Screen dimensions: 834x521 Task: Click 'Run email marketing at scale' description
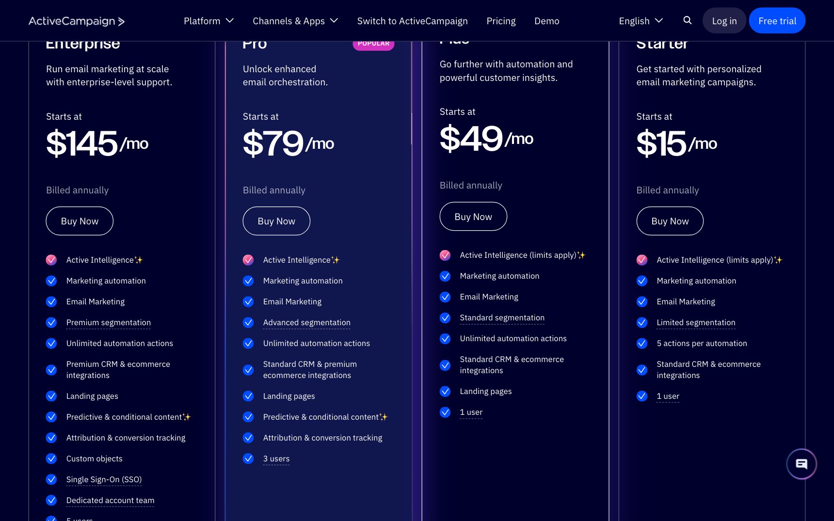pos(109,76)
